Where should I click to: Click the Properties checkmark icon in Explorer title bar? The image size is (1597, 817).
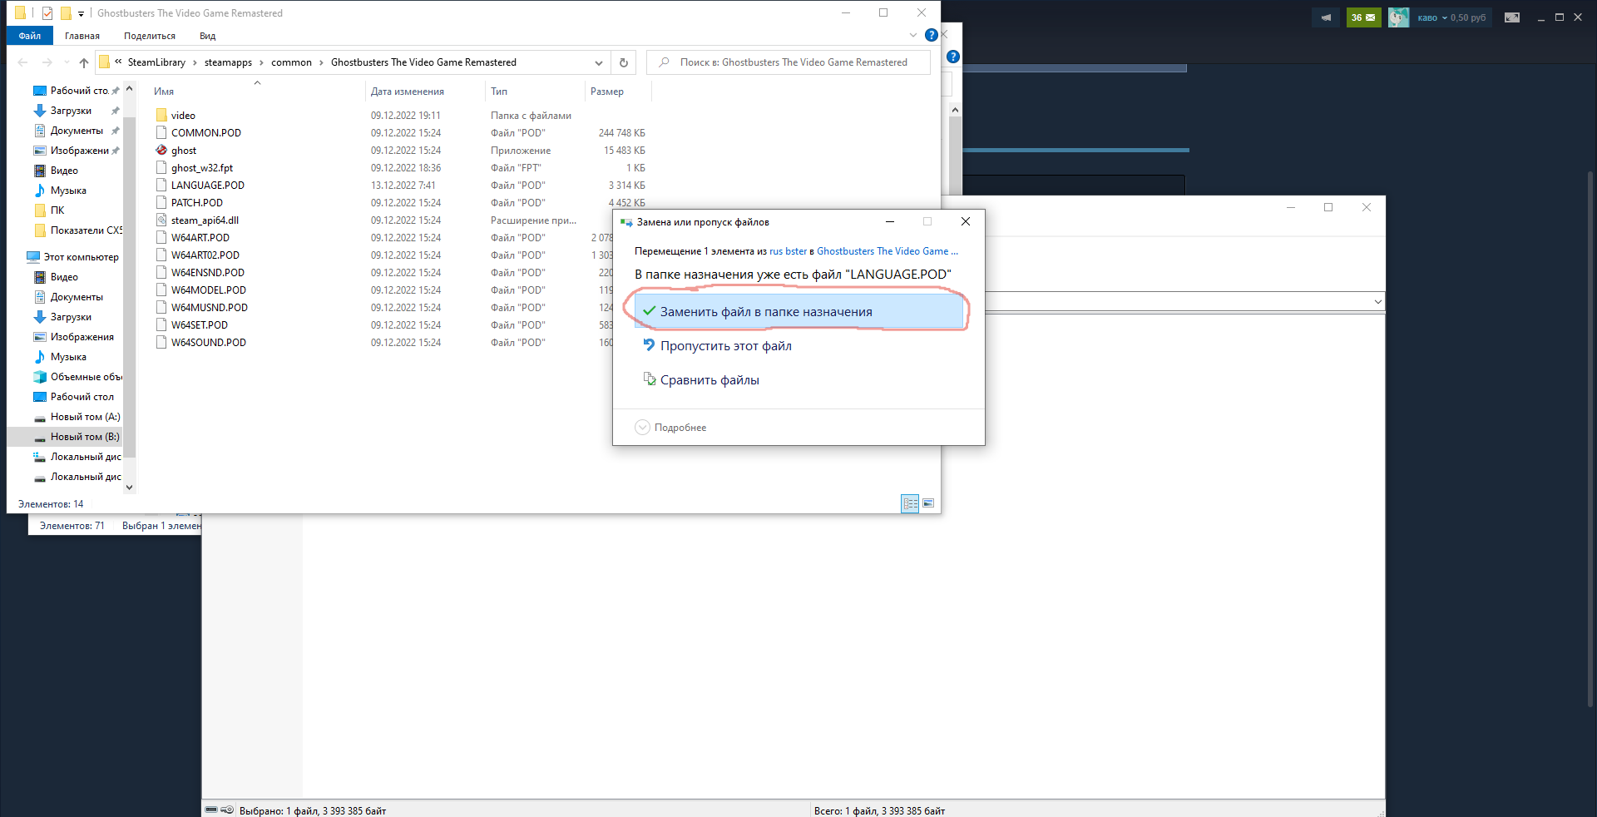click(x=47, y=13)
